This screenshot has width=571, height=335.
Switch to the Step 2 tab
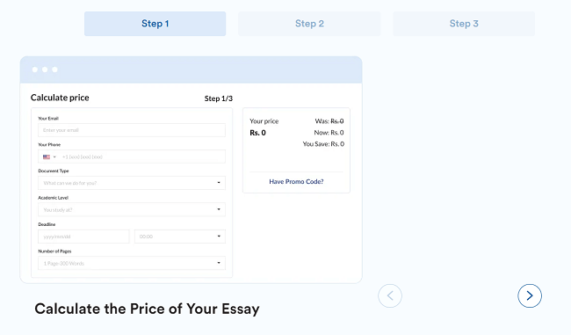309,24
